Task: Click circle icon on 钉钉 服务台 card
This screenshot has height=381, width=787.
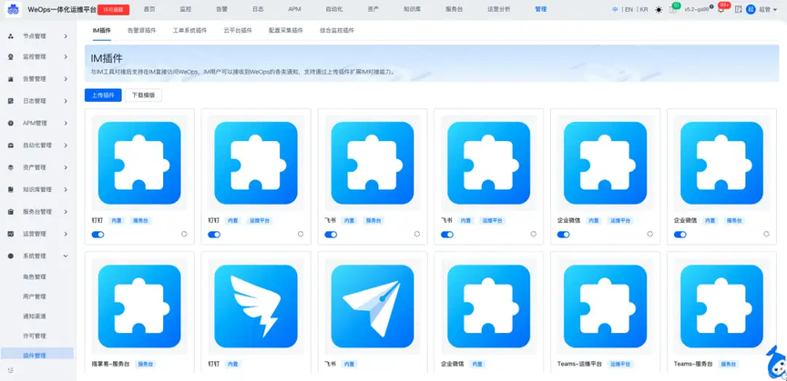Action: pyautogui.click(x=184, y=234)
